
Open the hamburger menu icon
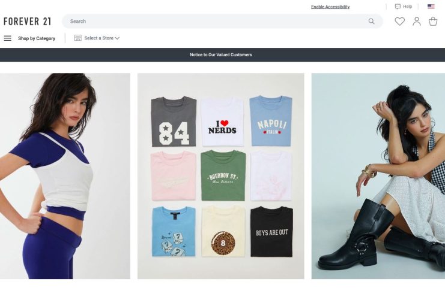click(x=8, y=38)
